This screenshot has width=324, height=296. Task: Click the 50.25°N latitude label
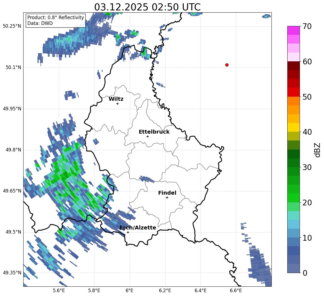[x=12, y=26]
